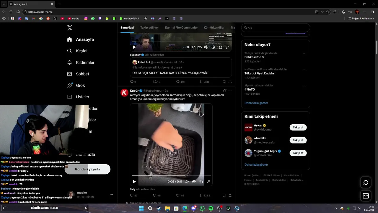Viewport: 378px width, 213px height.
Task: Open options for Tüketici Fiyat Endeksi trend
Action: pyautogui.click(x=305, y=70)
